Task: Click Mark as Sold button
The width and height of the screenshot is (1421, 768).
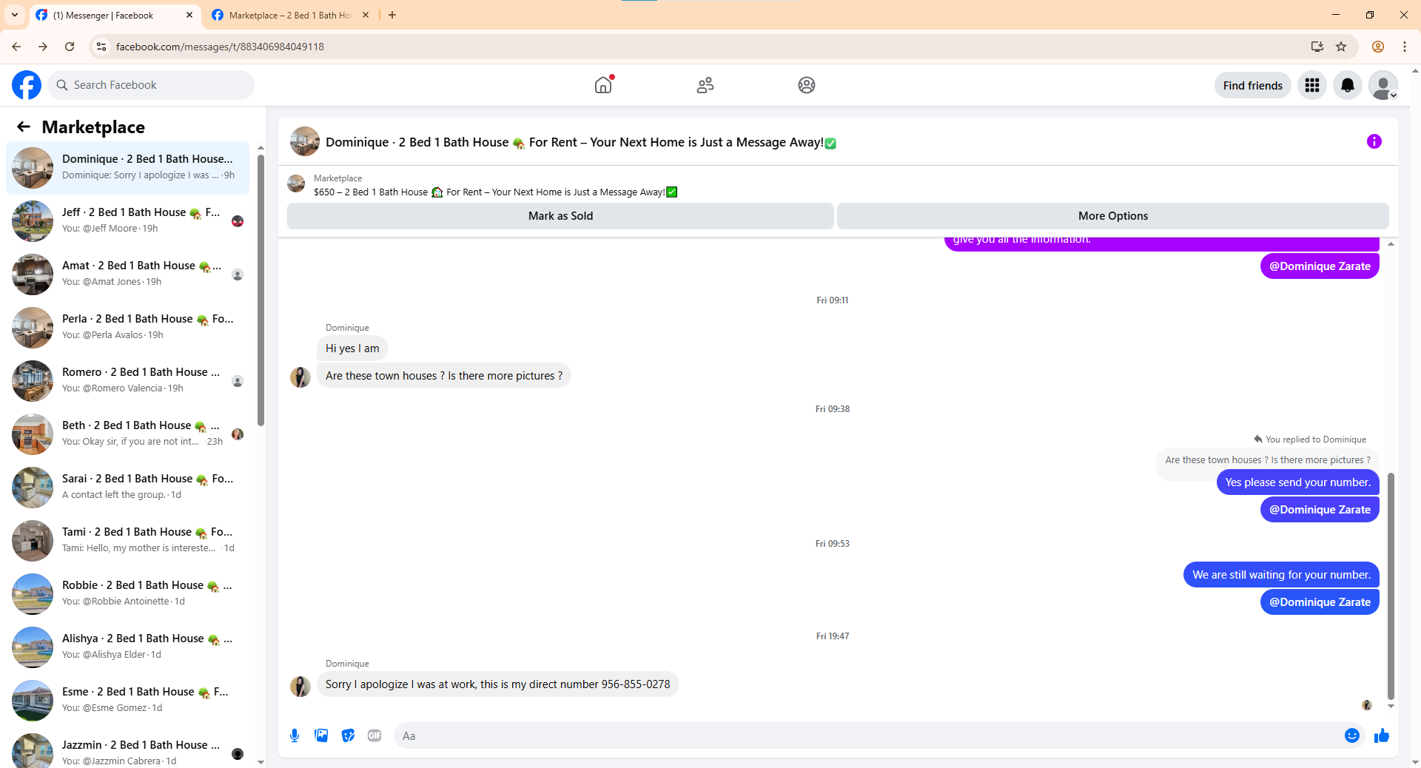Action: pos(560,216)
